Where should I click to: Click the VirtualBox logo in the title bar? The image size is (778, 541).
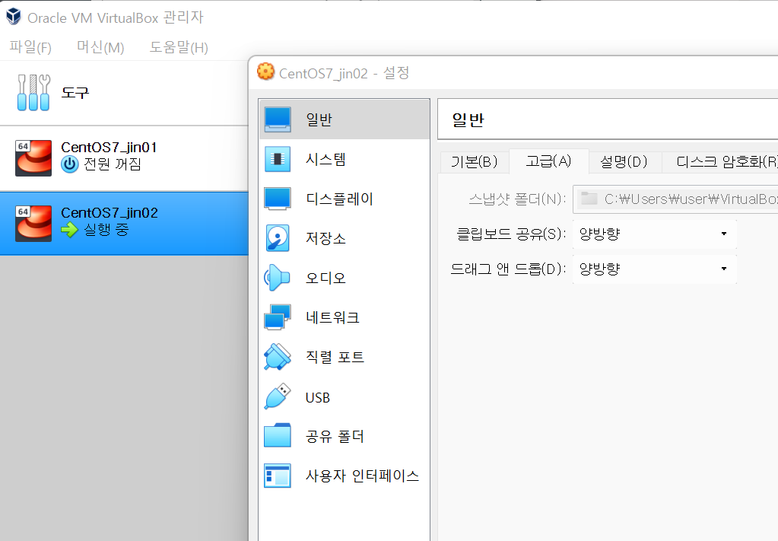point(14,17)
